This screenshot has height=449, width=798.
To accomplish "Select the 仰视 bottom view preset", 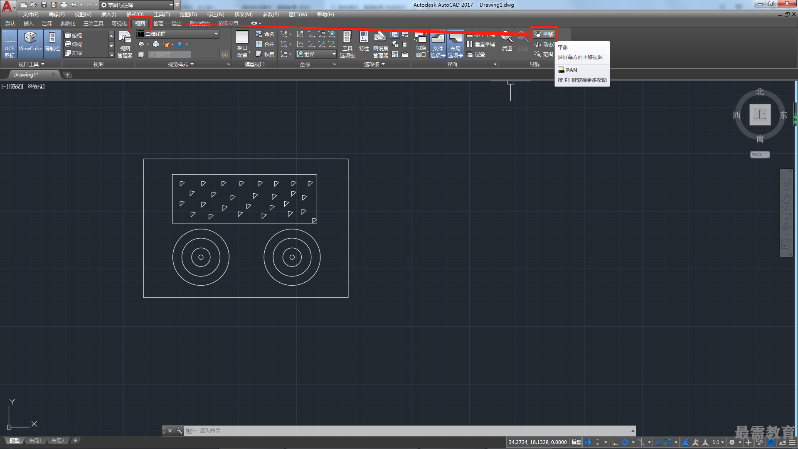I will 74,44.
